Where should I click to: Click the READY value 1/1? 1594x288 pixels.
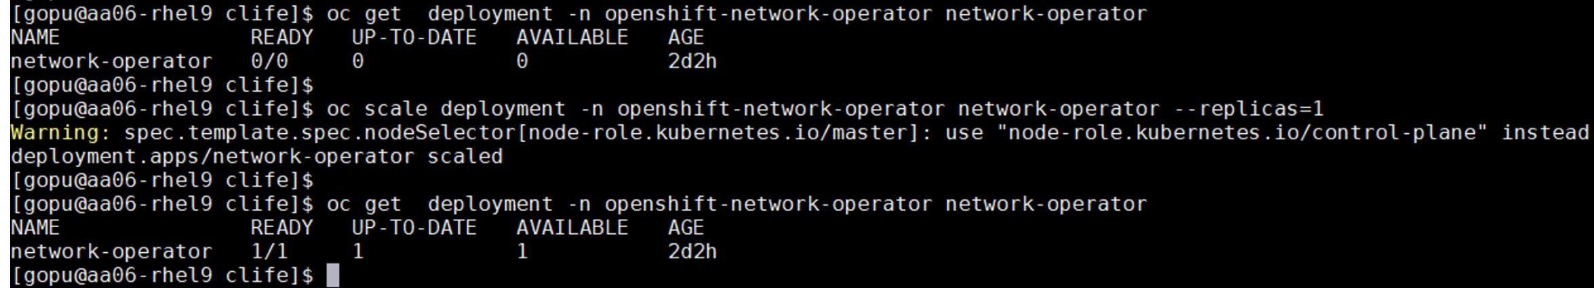click(x=269, y=252)
